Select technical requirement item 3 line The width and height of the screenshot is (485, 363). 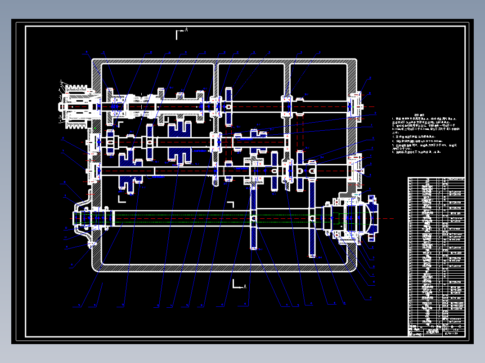point(413,137)
